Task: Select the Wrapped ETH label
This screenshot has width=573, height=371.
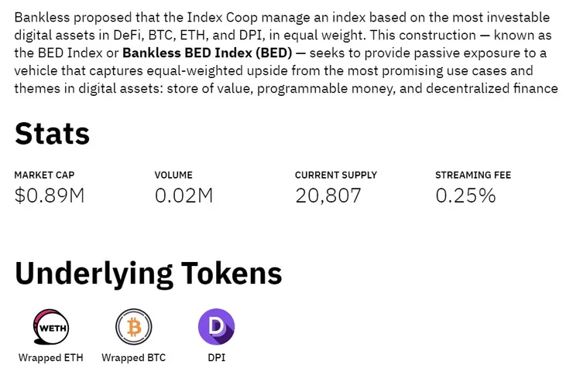Action: pos(50,358)
